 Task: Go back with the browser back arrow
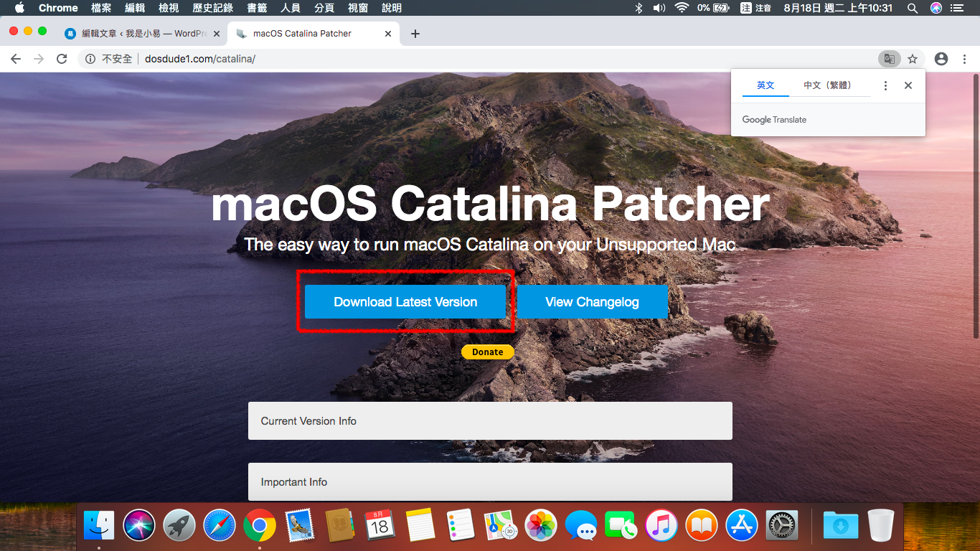coord(16,59)
